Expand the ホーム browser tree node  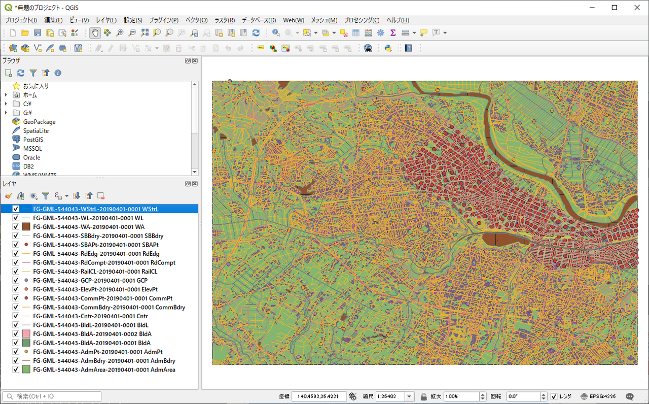[x=6, y=95]
